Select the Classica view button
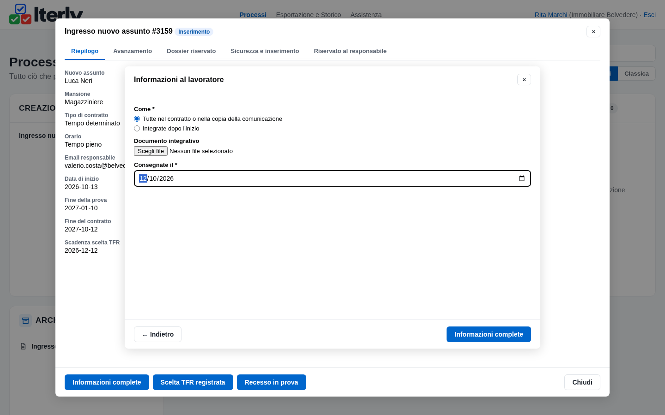This screenshot has width=665, height=415. (x=636, y=74)
